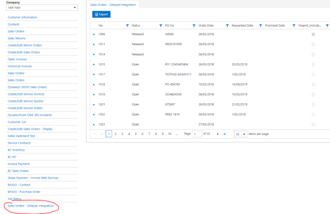Expand row for order 1008
The image size is (330, 214).
94,35
